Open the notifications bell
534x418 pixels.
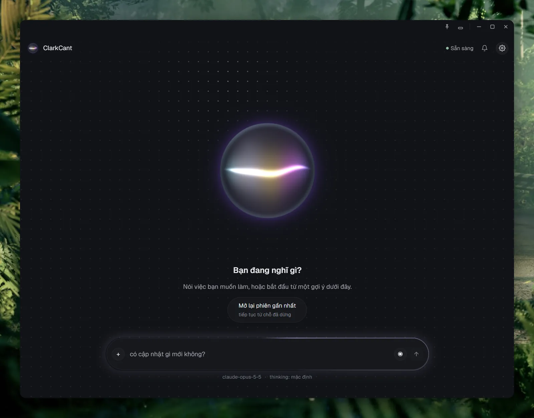click(485, 48)
